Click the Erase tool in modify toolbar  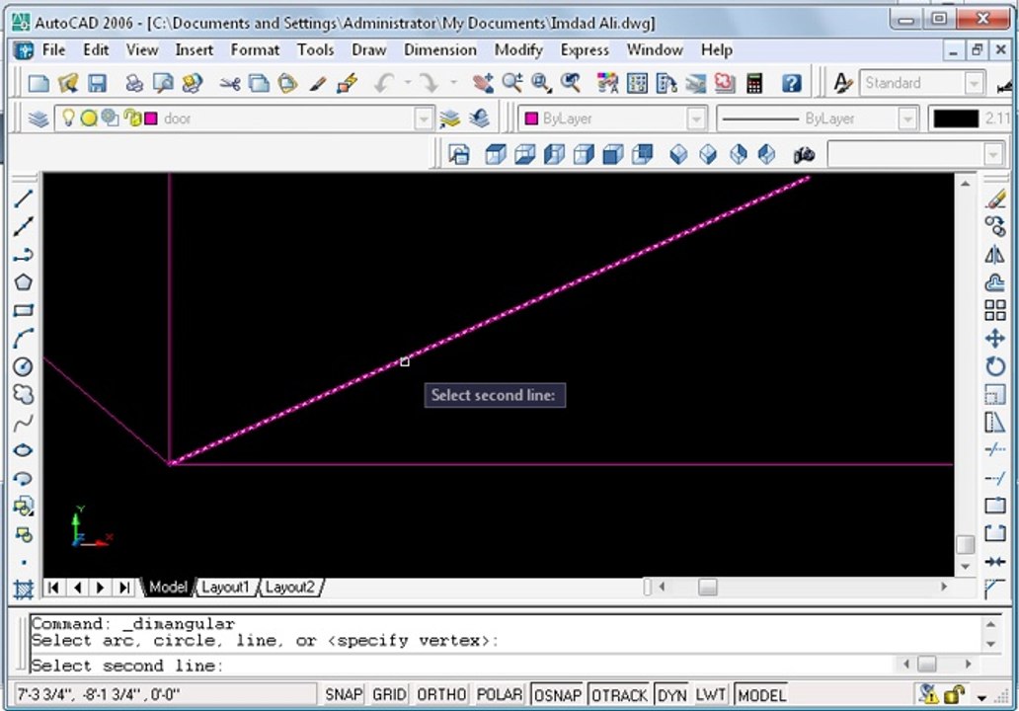[995, 198]
